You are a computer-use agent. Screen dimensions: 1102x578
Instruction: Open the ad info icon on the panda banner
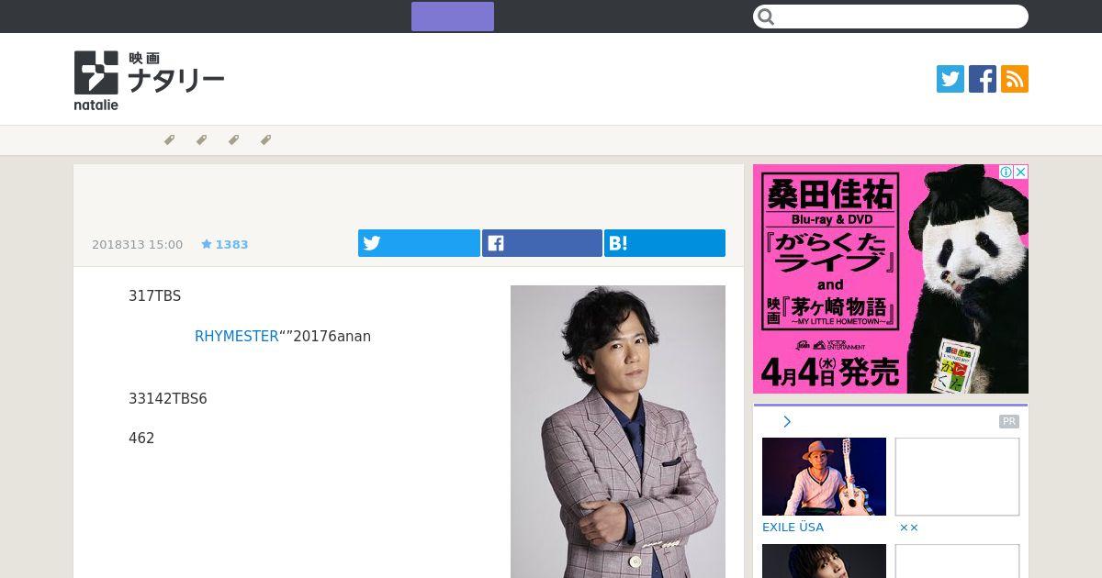coord(1006,172)
